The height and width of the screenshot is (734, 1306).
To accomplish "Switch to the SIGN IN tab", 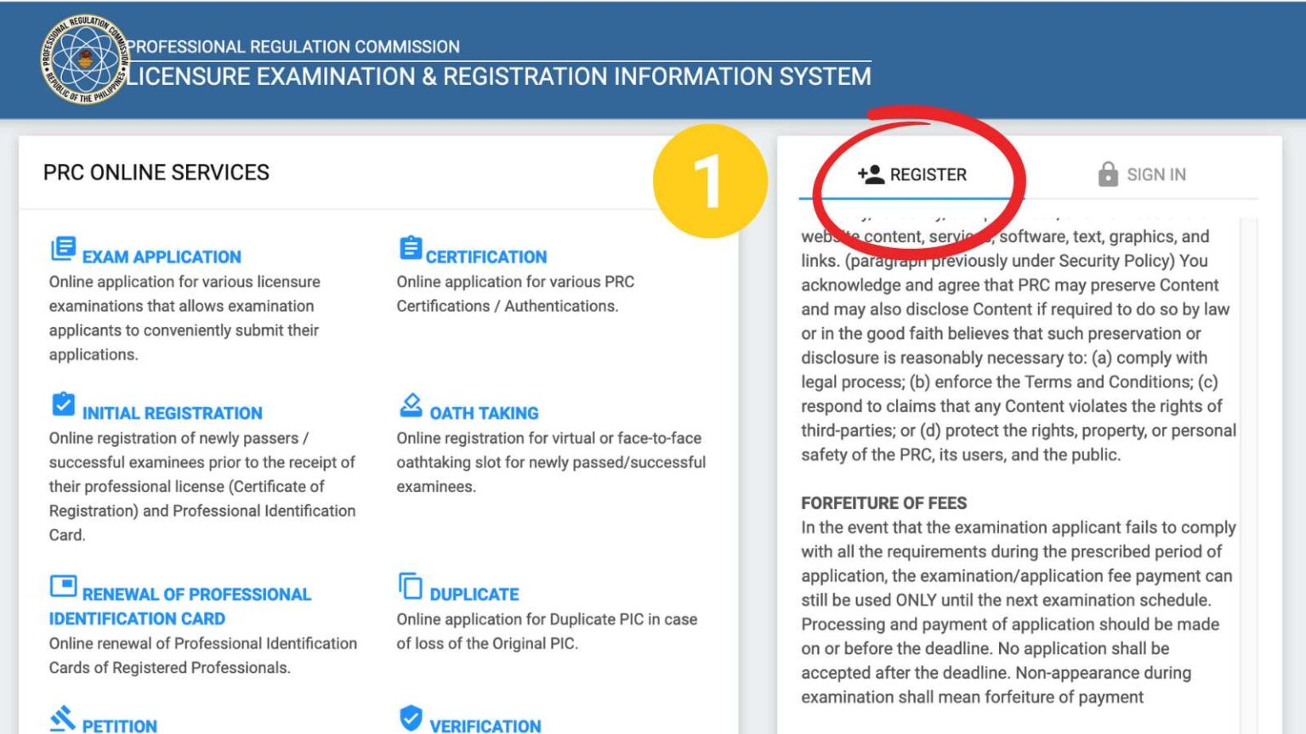I will tap(1141, 174).
